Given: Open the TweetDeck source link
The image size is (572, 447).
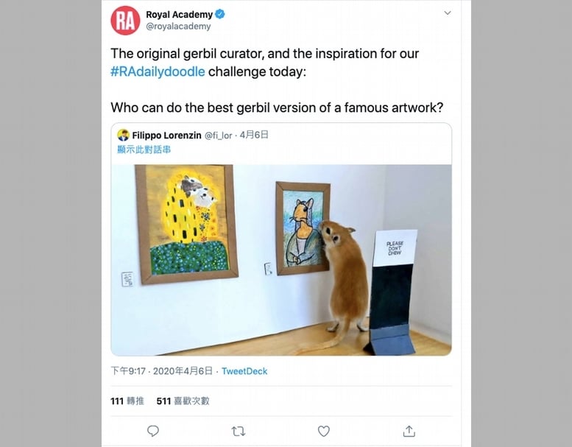Looking at the screenshot, I should click(x=244, y=371).
